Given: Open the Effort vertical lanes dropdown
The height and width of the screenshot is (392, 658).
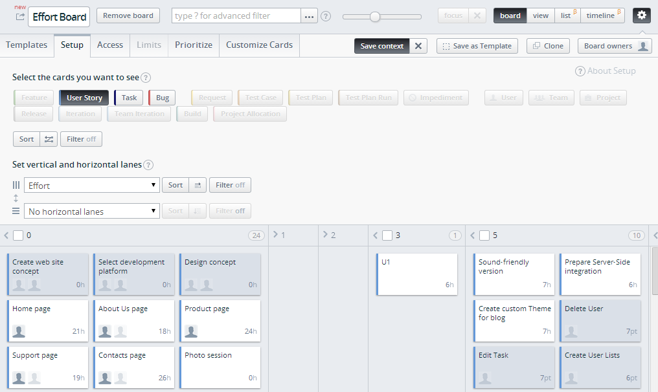Looking at the screenshot, I should (91, 184).
